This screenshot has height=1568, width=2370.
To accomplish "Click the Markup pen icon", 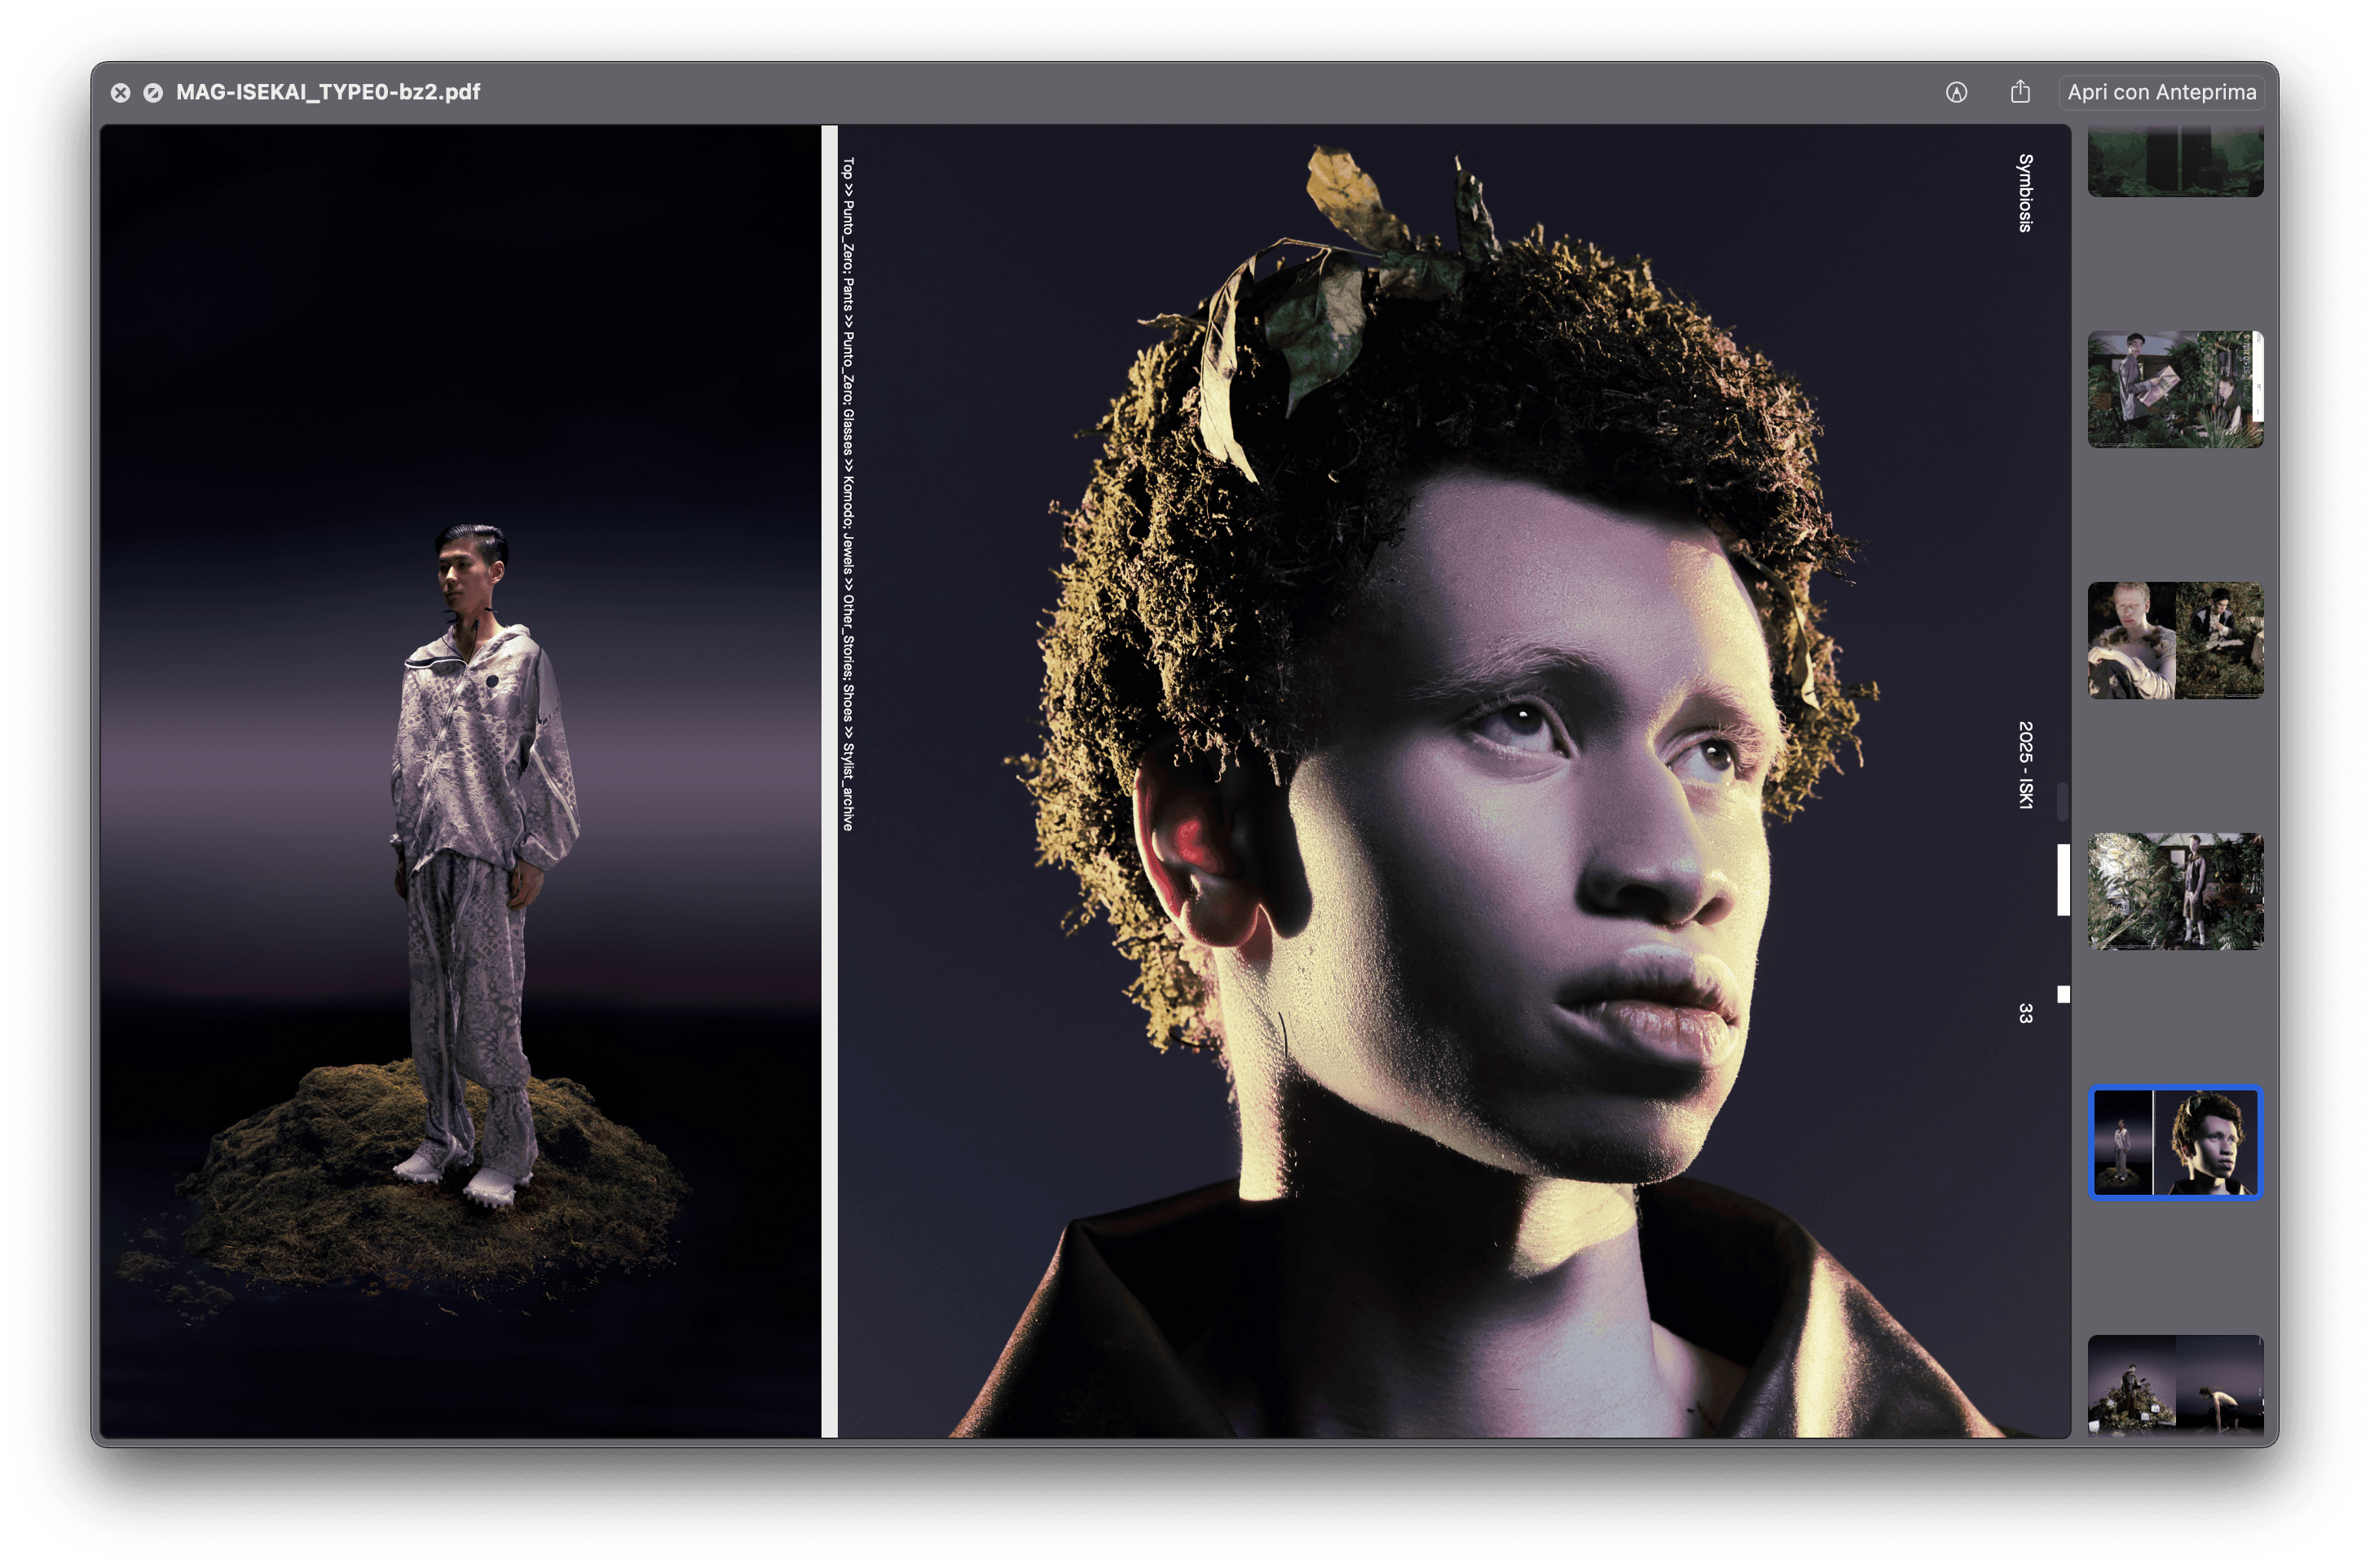I will click(x=1956, y=92).
